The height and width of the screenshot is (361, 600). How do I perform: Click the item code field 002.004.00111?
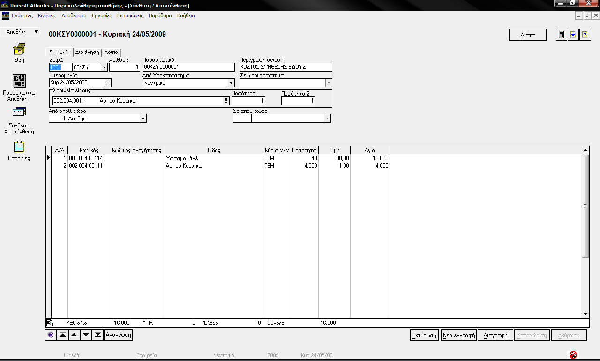point(75,101)
